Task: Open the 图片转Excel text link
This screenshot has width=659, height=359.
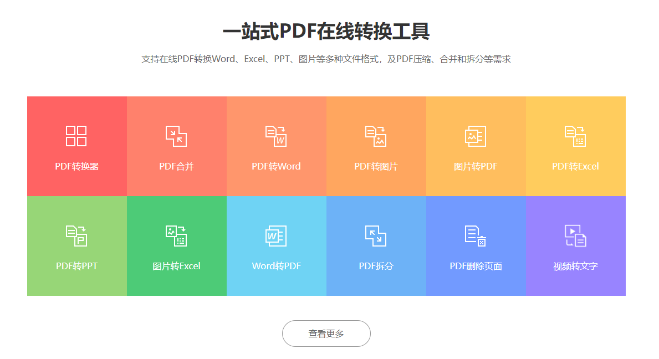Action: click(176, 266)
